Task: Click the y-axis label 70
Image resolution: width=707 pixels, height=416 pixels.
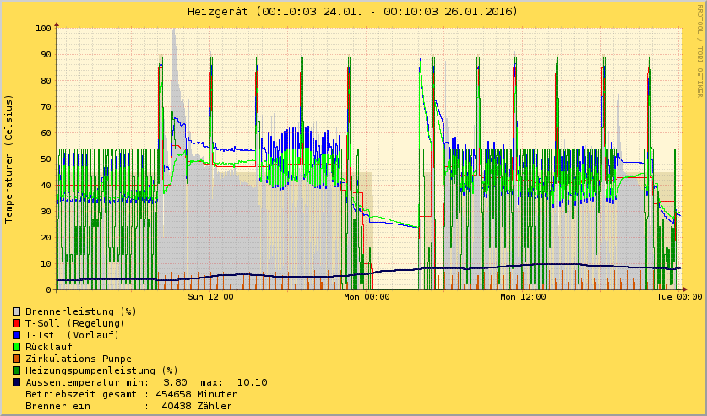Action: [x=46, y=106]
